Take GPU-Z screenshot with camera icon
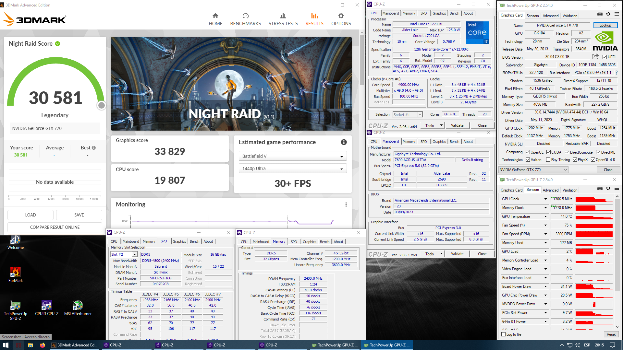623x350 pixels. tap(600, 14)
